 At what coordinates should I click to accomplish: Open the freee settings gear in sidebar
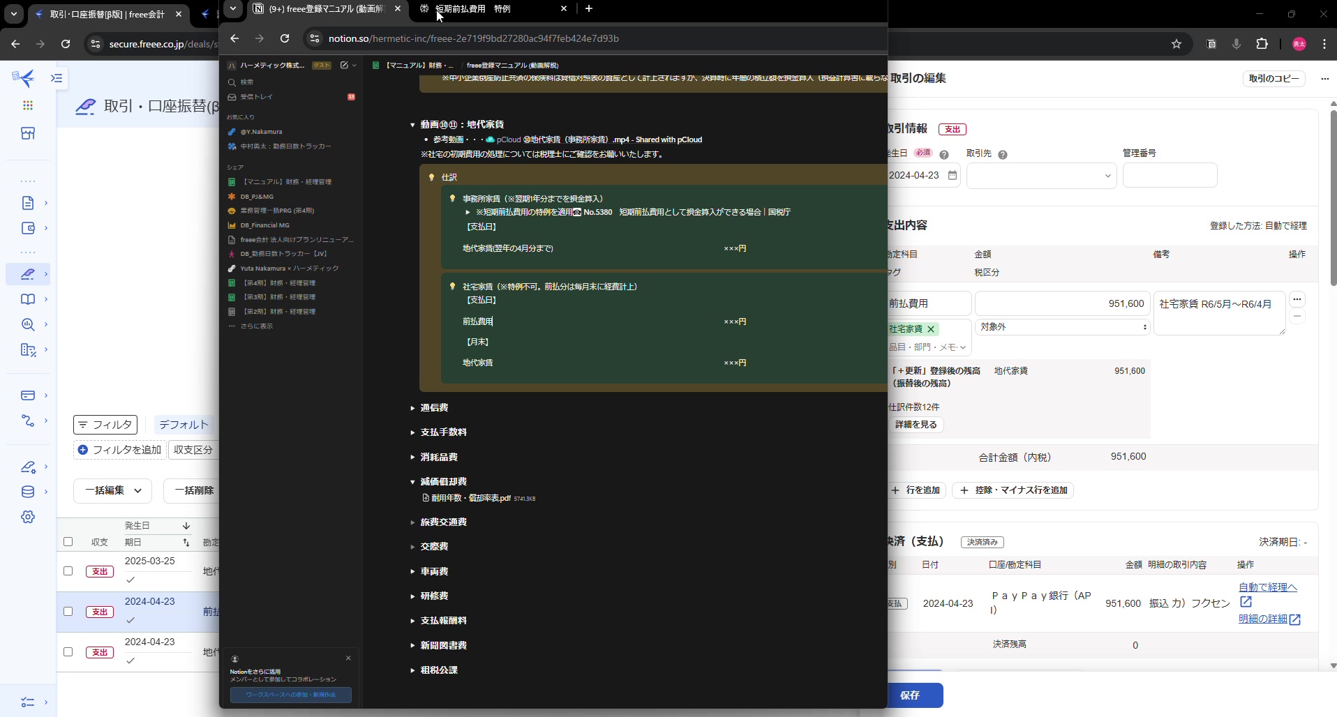pos(28,517)
